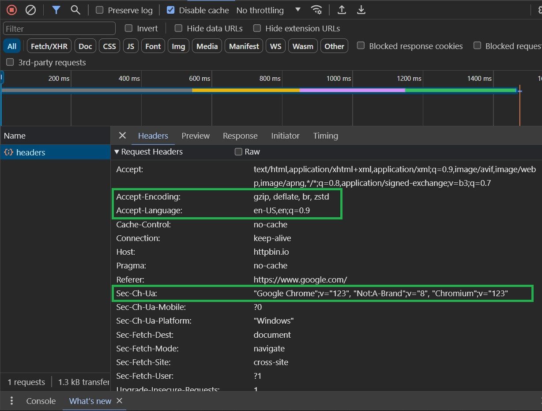Tick the 3rd-party requests checkbox
The height and width of the screenshot is (411, 542).
point(10,62)
